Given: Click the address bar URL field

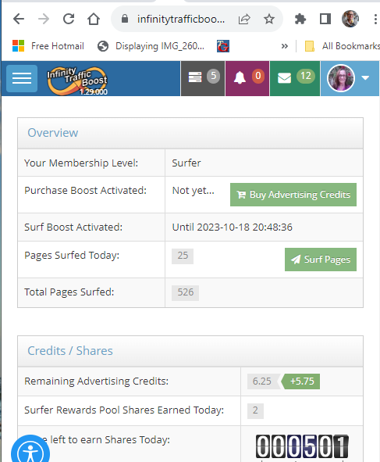Looking at the screenshot, I should pos(180,19).
